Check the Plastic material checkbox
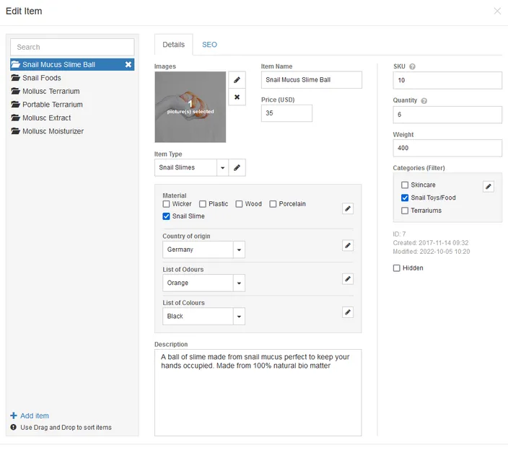The height and width of the screenshot is (450, 508). 203,204
